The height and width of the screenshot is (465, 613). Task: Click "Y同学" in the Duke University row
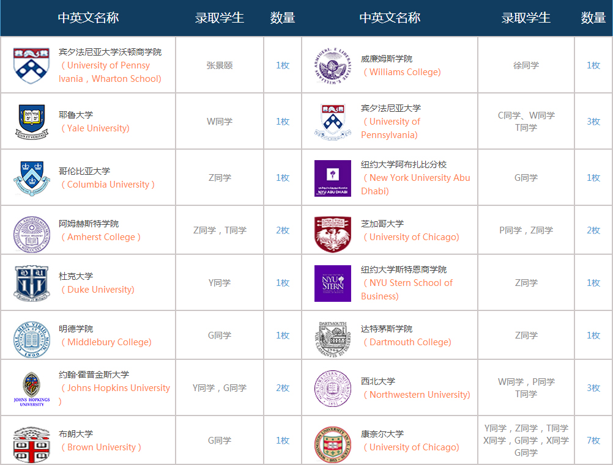coord(219,283)
